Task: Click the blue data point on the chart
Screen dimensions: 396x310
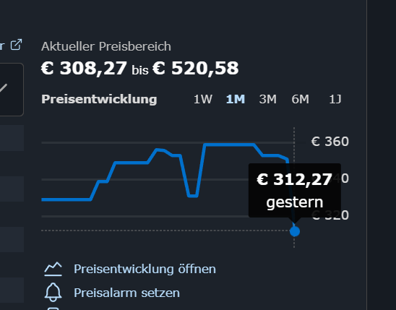Action: tap(295, 231)
